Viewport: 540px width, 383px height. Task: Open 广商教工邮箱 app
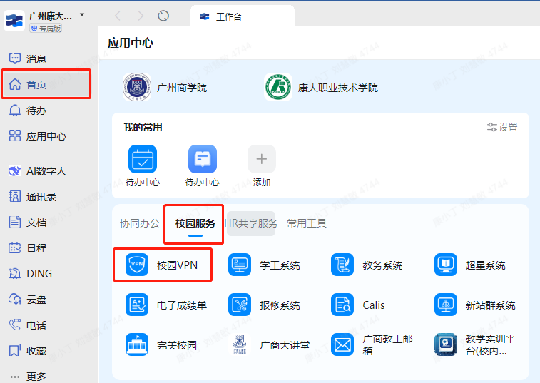pyautogui.click(x=372, y=344)
